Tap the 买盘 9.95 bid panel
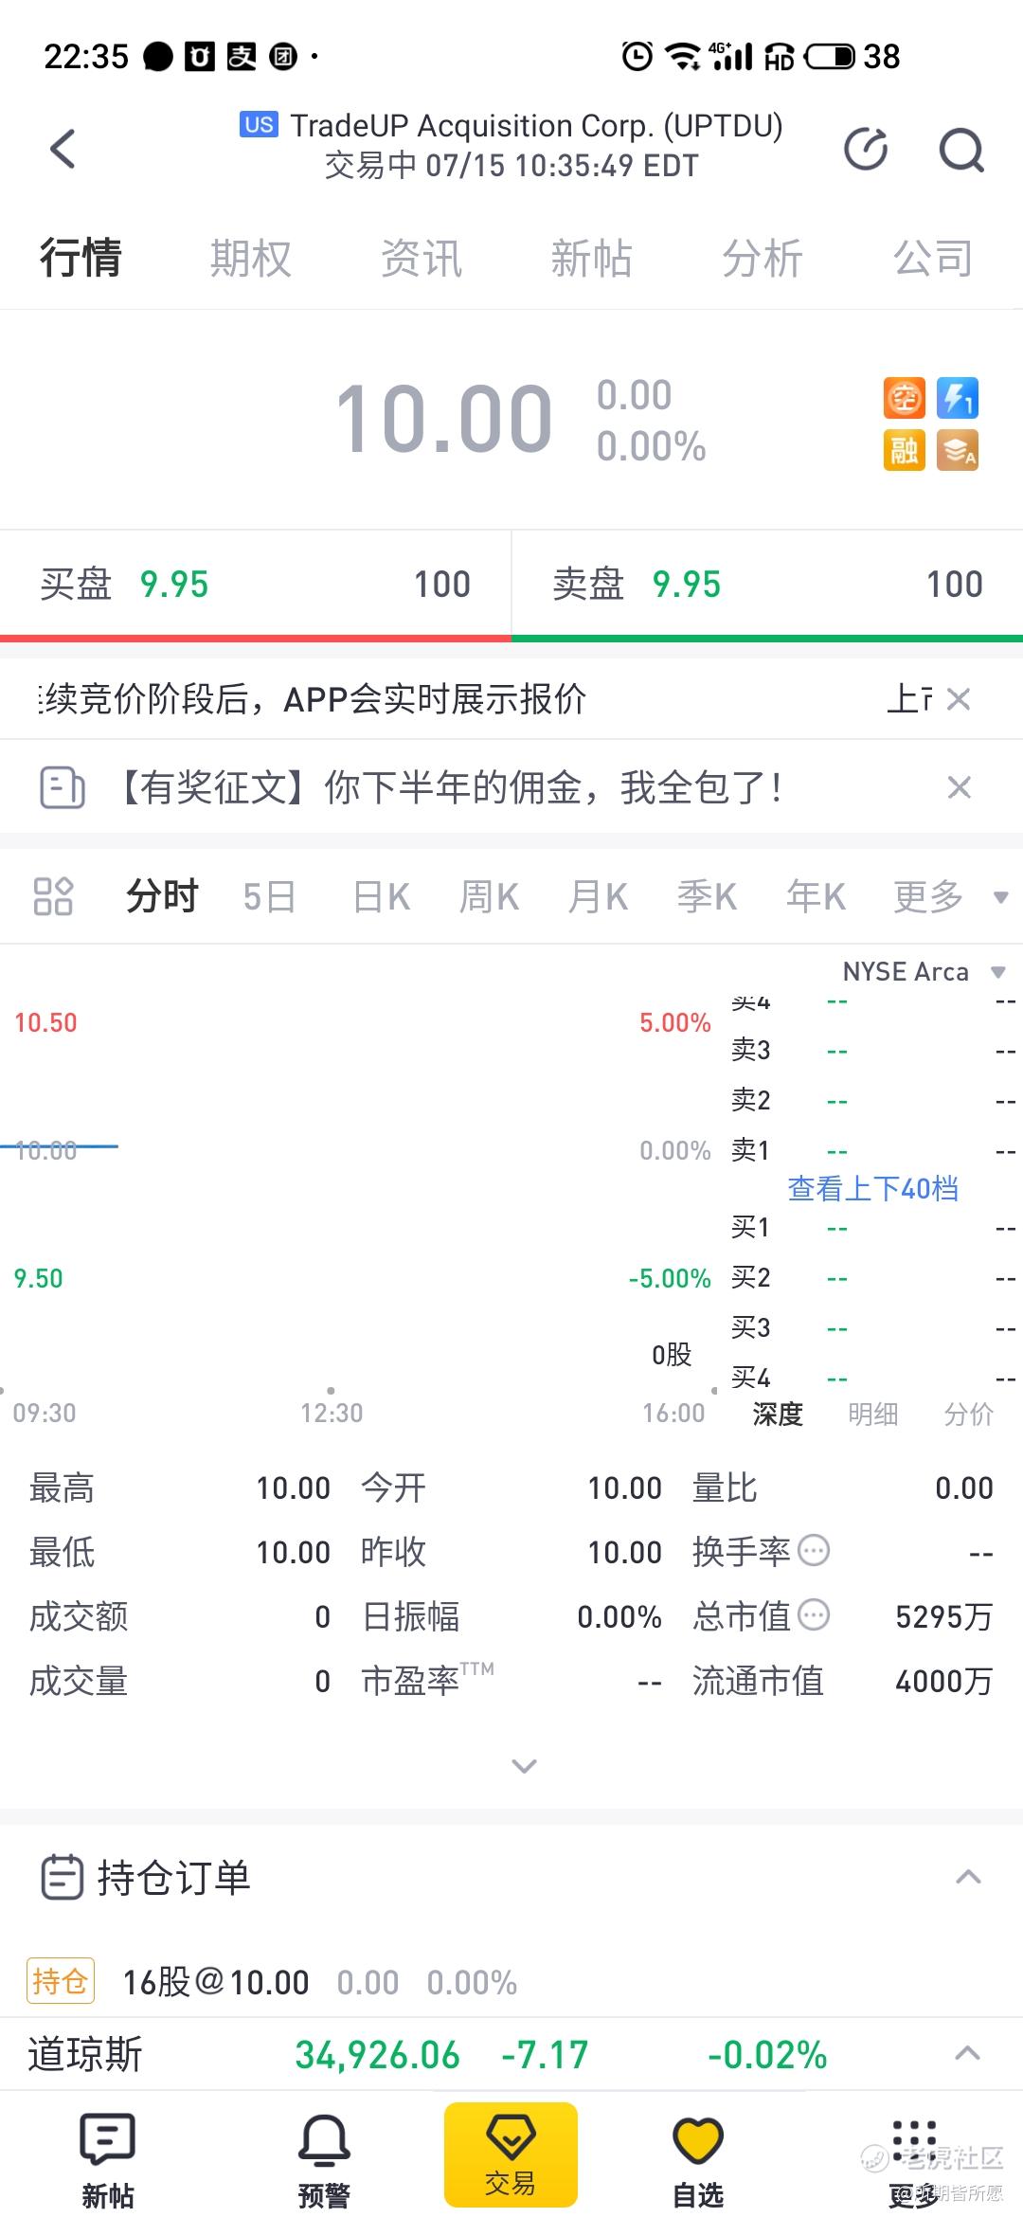Image resolution: width=1023 pixels, height=2217 pixels. click(x=256, y=585)
